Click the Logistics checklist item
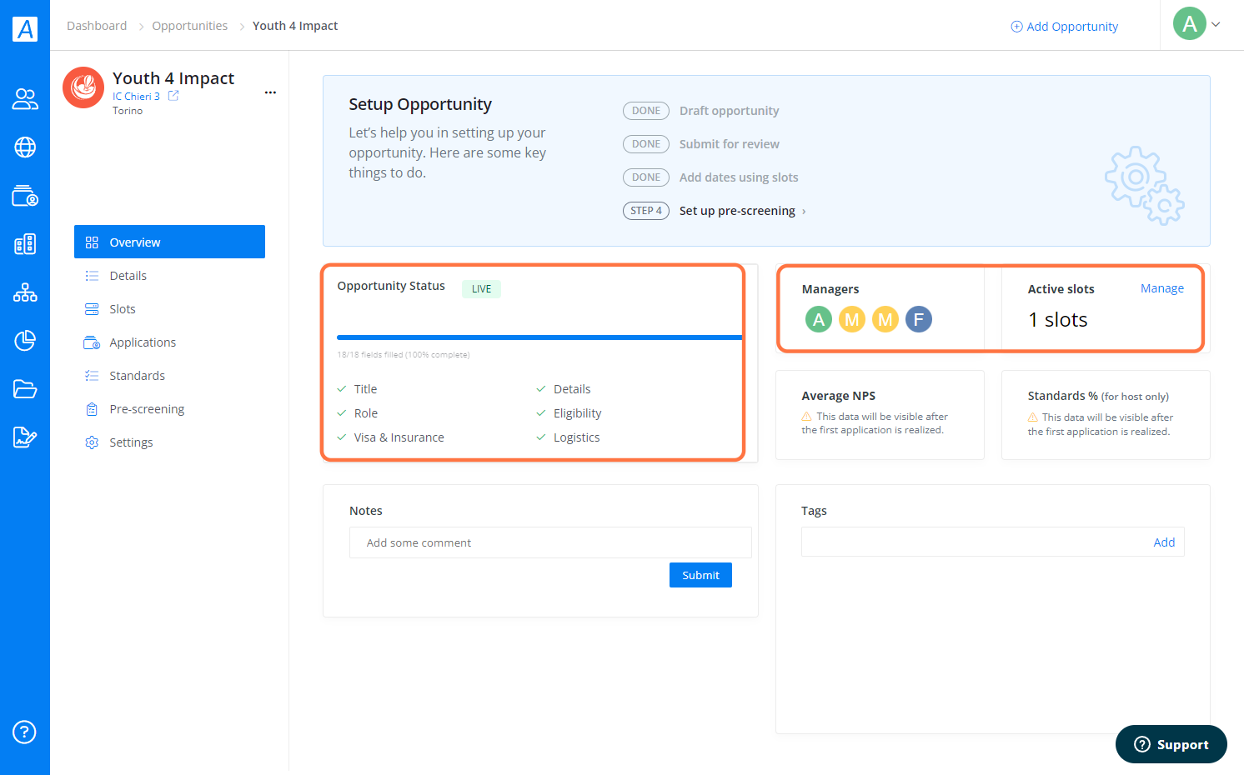 (568, 437)
